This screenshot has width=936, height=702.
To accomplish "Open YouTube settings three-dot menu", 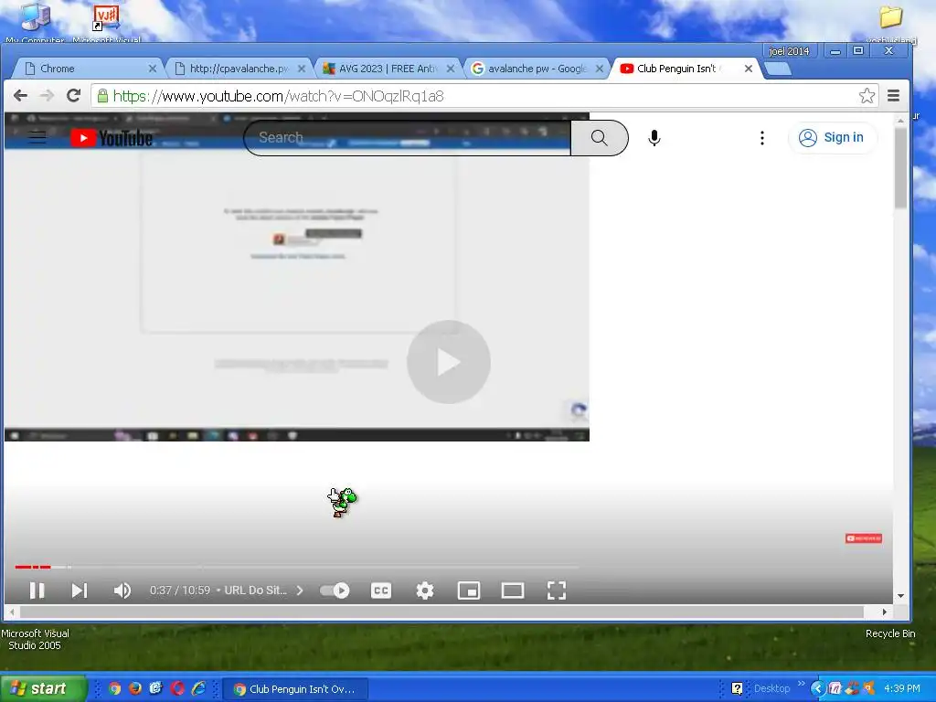I will 761,138.
